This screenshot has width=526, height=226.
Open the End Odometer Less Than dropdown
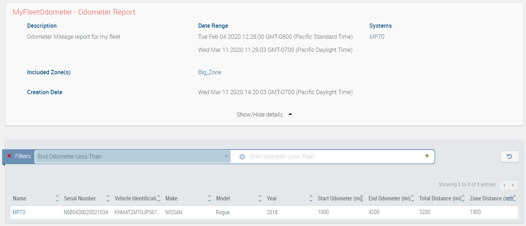pyautogui.click(x=132, y=157)
